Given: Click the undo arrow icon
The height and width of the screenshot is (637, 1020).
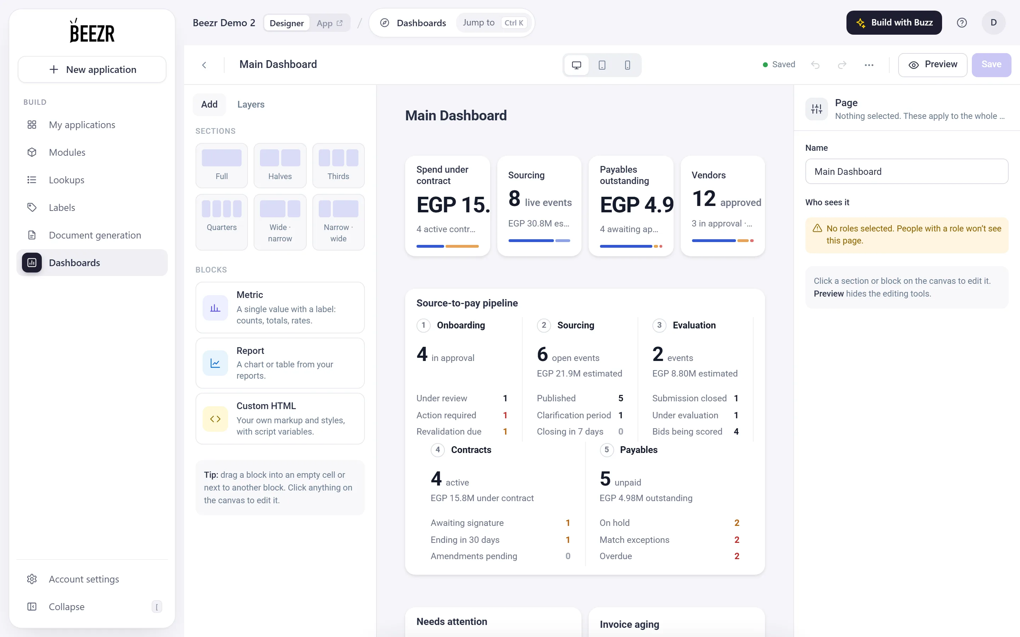Looking at the screenshot, I should pyautogui.click(x=815, y=65).
